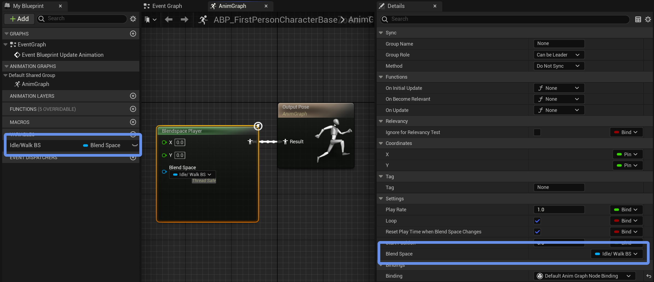Add a new graph via GRAPHS plus icon

point(133,34)
